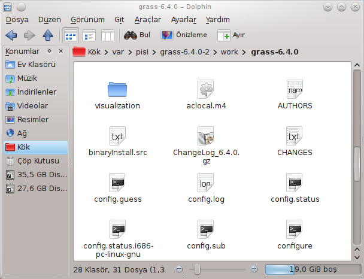
Task: Expand arrow after var in breadcrumb
Action: 131,53
